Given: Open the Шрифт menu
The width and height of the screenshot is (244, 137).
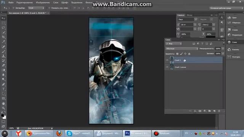Looking at the screenshot, I should point(65,3).
